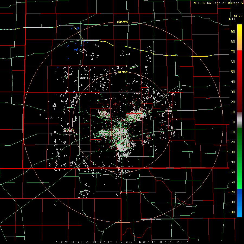The height and width of the screenshot is (244, 244).
Task: Click the gray zero-velocity segment of the color bar
Action: pyautogui.click(x=239, y=120)
